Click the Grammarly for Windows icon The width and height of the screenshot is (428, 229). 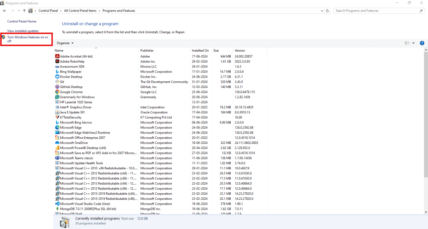pyautogui.click(x=57, y=97)
